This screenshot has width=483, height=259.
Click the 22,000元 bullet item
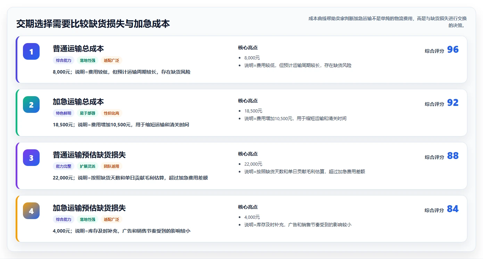[x=253, y=164]
